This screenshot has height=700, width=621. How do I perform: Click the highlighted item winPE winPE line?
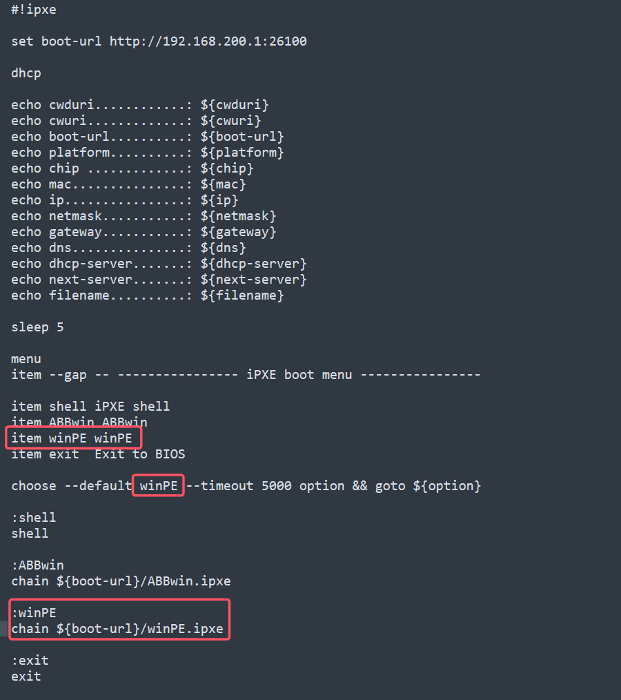point(72,438)
